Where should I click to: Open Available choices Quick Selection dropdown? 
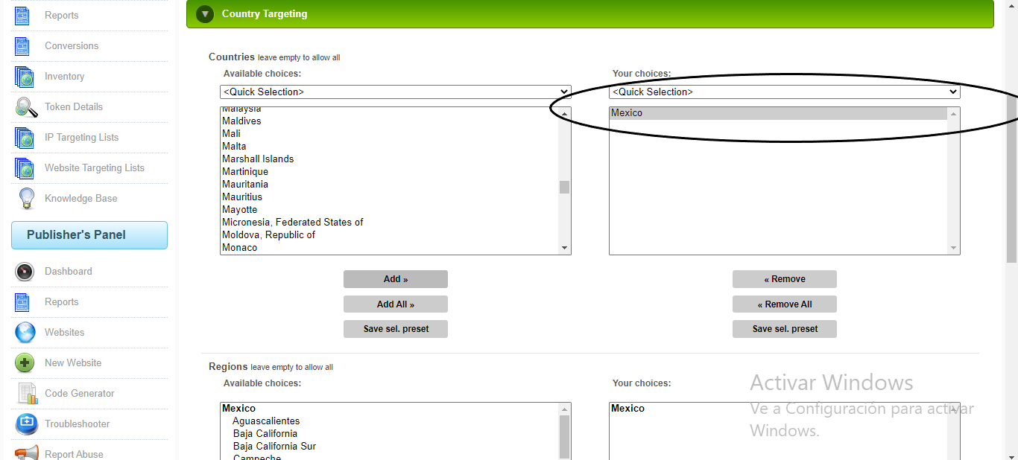tap(395, 92)
